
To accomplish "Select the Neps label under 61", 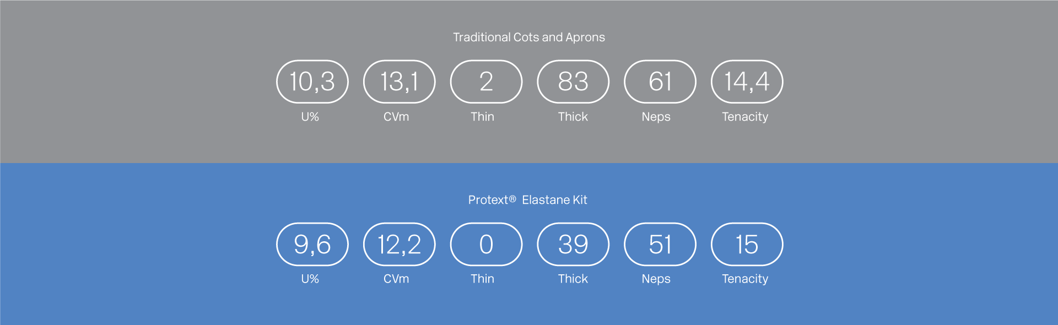I will point(656,117).
